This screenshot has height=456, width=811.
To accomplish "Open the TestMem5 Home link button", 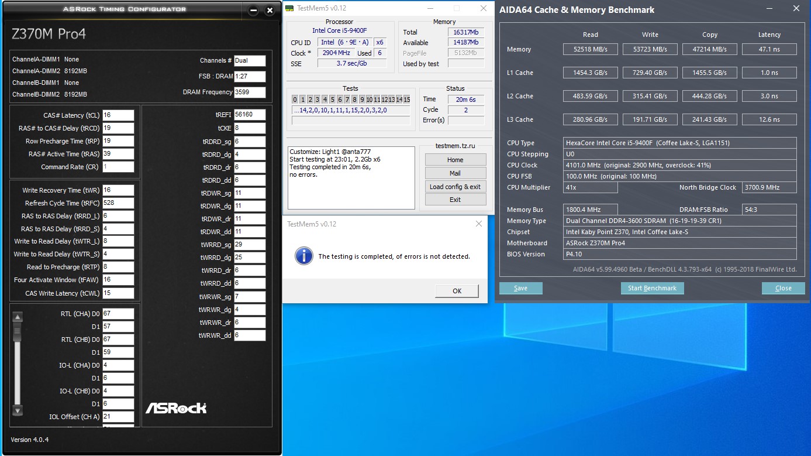I will pyautogui.click(x=455, y=160).
